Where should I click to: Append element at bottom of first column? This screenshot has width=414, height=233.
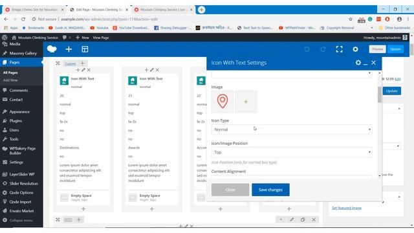click(x=83, y=208)
